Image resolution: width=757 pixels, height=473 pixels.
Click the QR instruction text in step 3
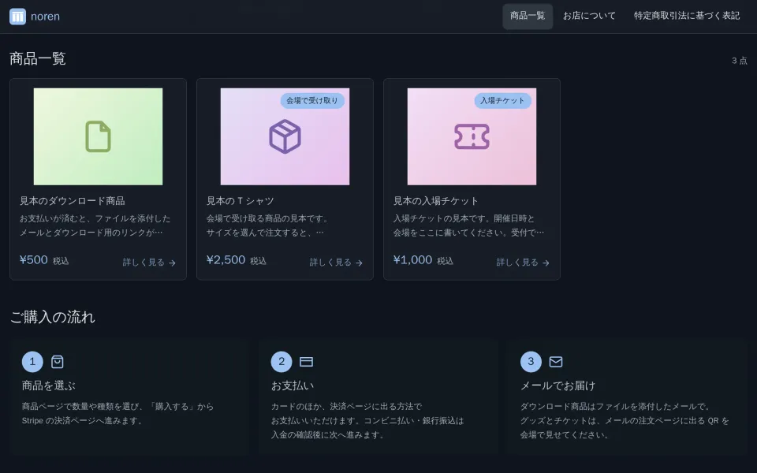(625, 420)
